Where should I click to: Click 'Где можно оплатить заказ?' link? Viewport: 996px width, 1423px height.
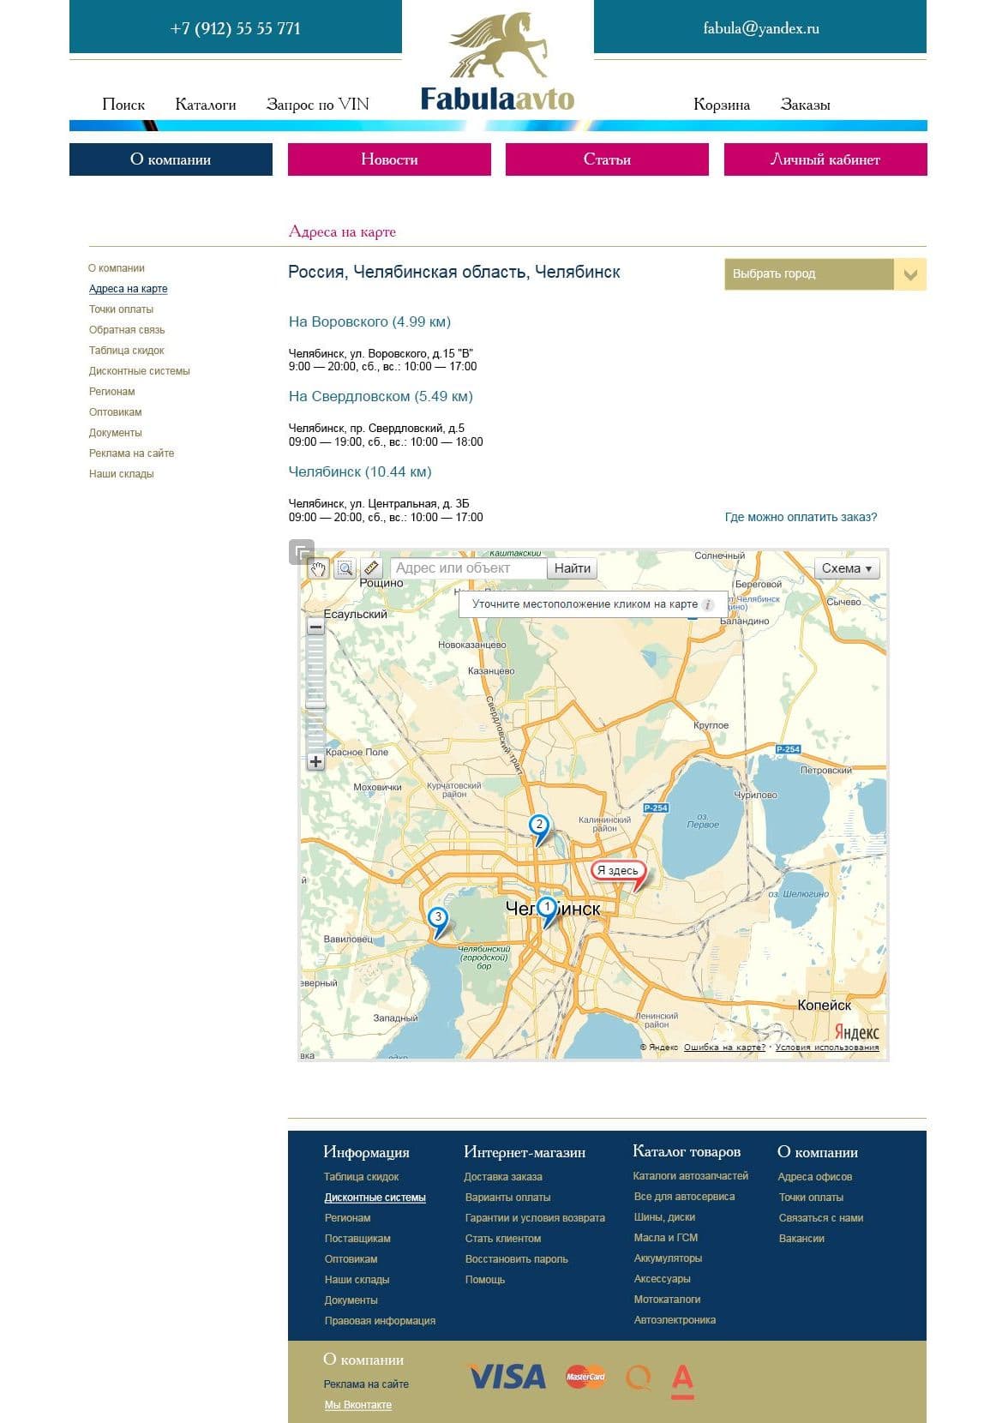click(801, 517)
